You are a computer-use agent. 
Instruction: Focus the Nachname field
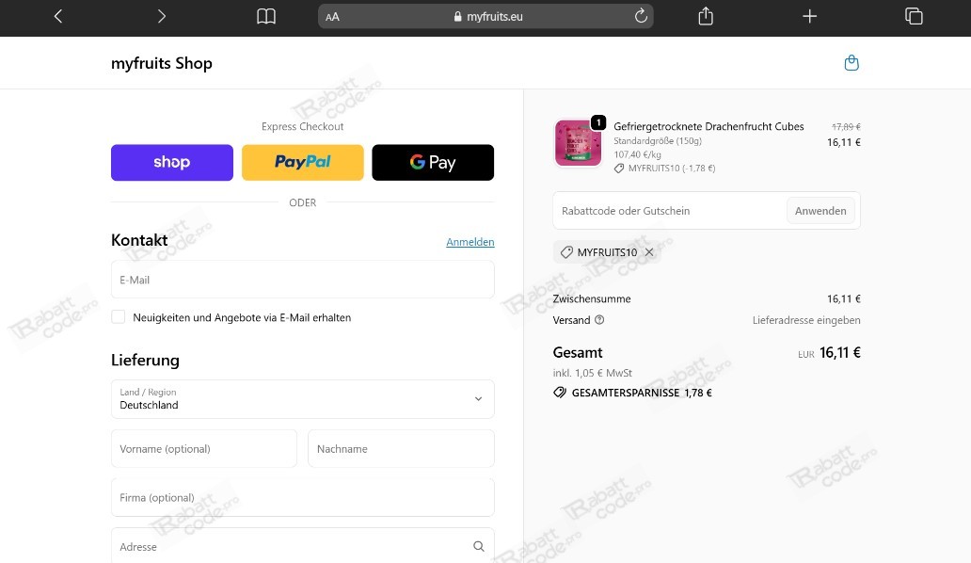click(x=401, y=448)
